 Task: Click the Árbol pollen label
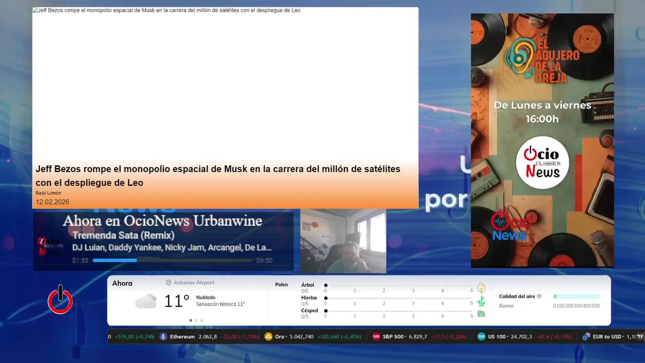[x=307, y=285]
